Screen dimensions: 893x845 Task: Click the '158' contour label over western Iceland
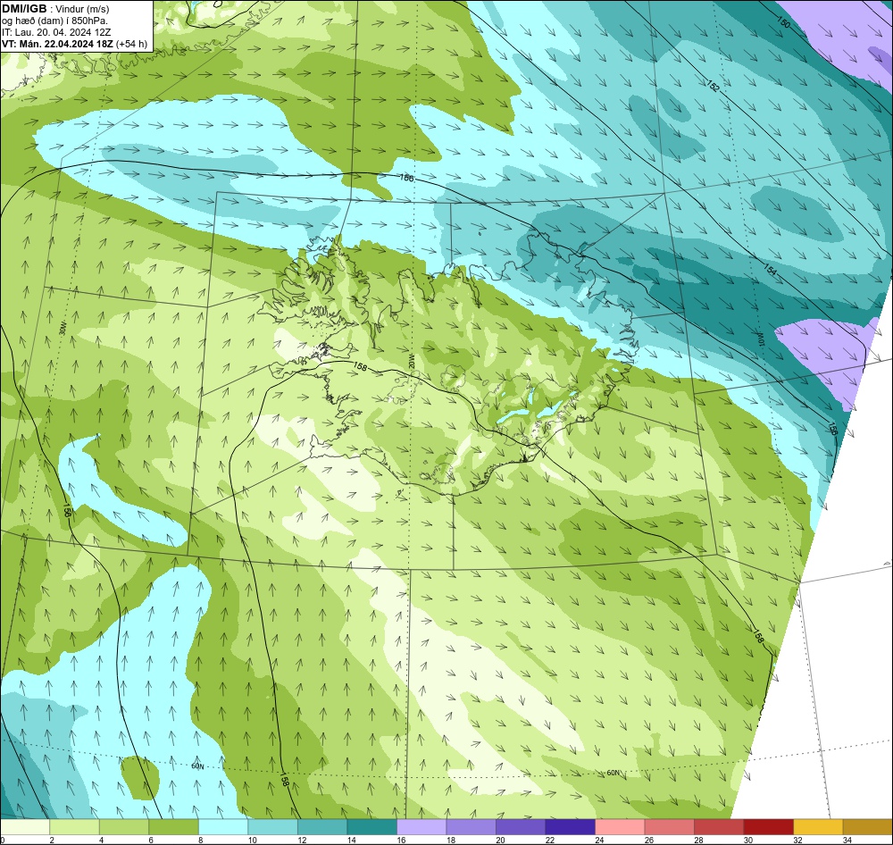point(360,366)
